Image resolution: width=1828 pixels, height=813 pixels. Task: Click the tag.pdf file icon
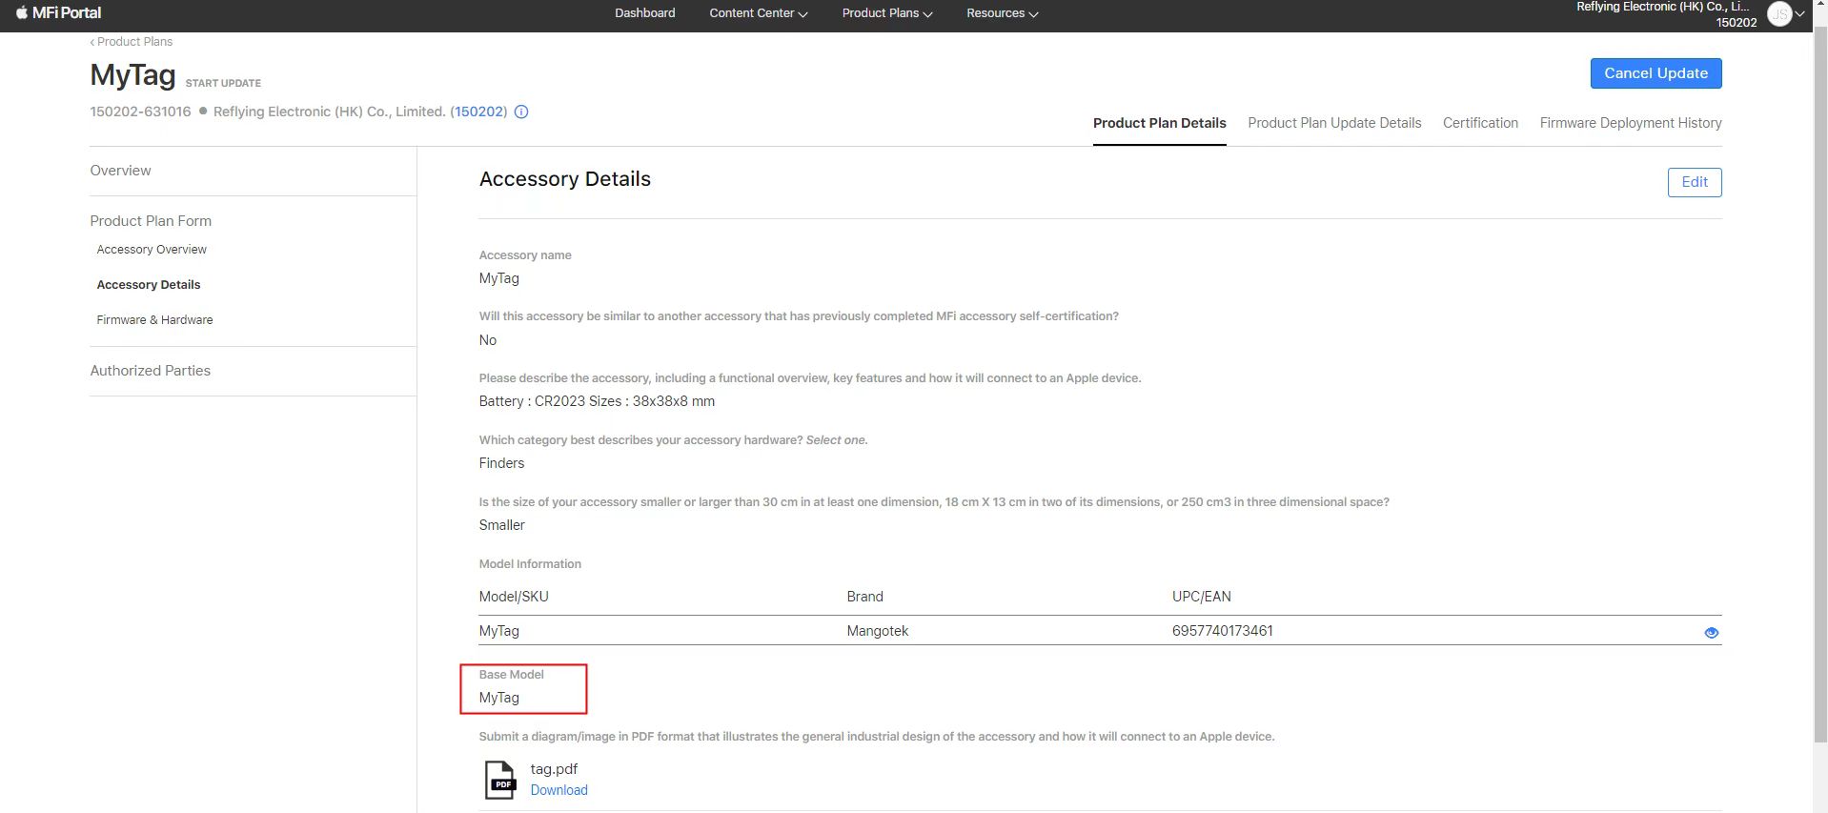[x=499, y=780]
